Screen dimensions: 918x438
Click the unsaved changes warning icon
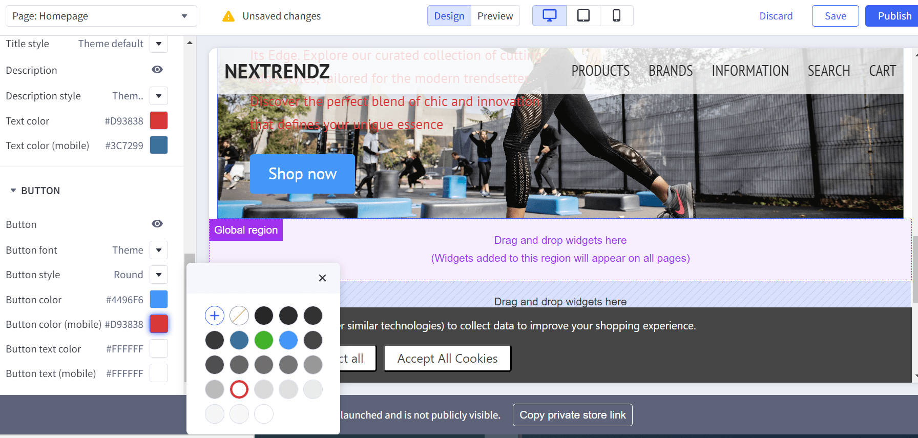[228, 16]
